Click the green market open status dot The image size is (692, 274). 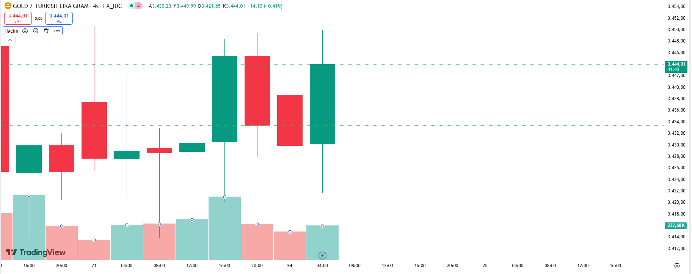[x=132, y=6]
